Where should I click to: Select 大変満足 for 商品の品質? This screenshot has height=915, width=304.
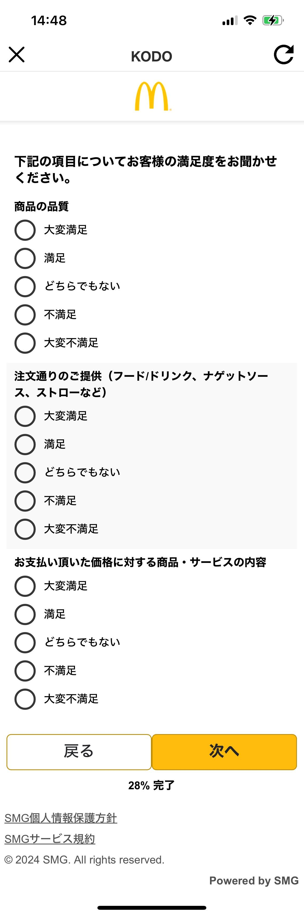click(x=25, y=230)
